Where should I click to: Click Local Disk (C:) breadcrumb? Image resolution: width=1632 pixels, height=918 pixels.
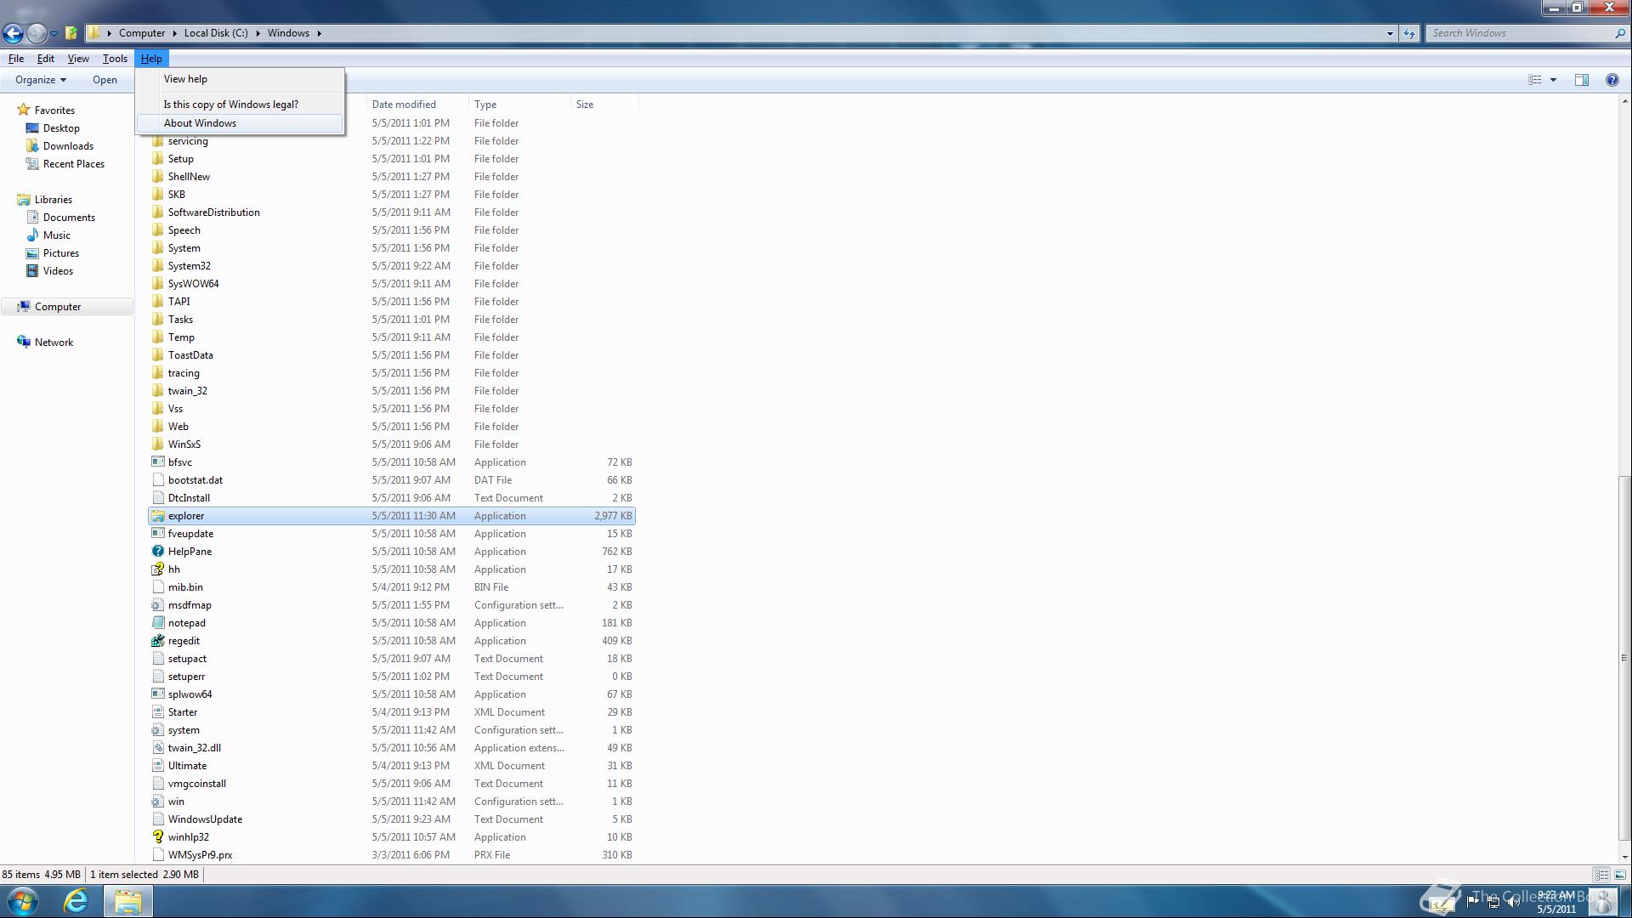click(216, 33)
